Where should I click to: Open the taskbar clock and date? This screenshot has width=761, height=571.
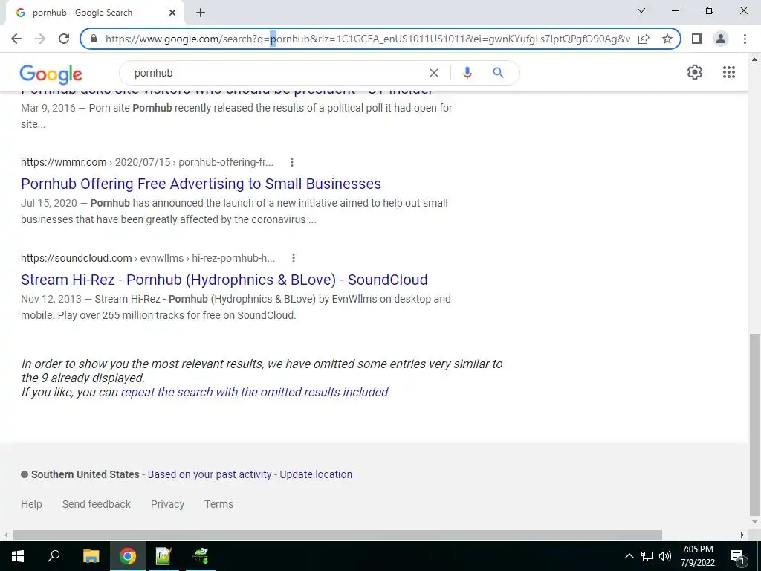[697, 556]
